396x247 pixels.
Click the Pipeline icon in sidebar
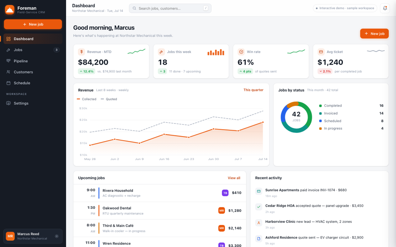9,61
